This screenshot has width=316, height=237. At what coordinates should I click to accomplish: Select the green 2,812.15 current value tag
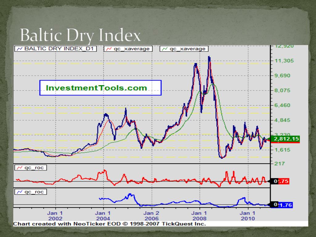click(285, 139)
